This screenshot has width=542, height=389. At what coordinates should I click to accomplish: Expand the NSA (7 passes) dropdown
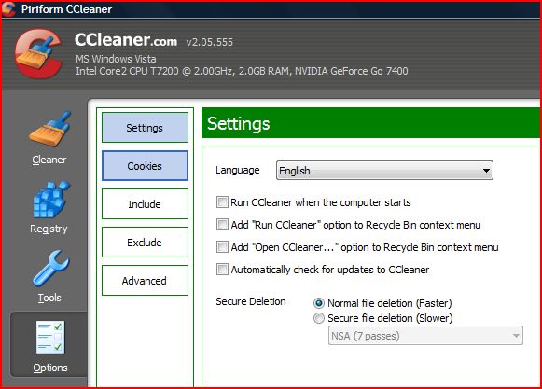click(425, 336)
